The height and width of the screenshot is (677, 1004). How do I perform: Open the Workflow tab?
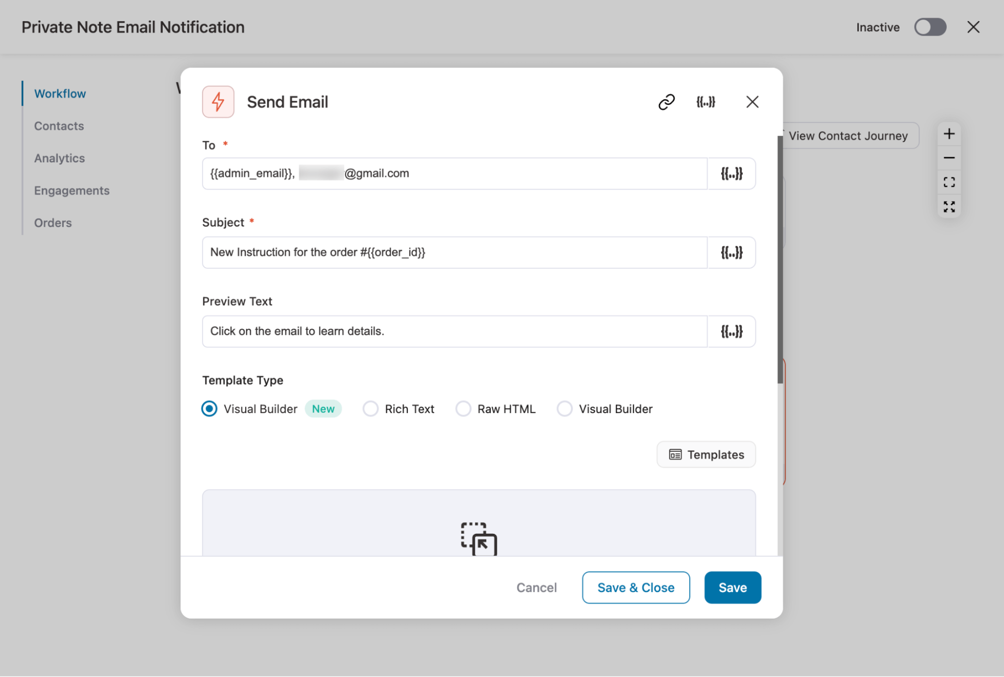tap(60, 93)
